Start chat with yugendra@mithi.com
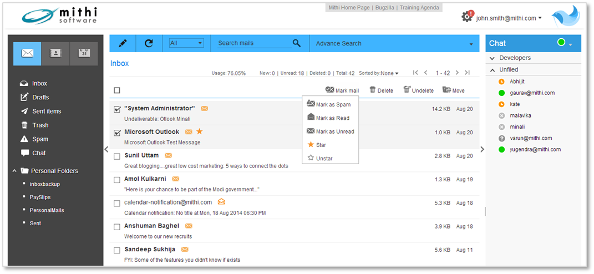Viewport: 594px width, 274px height. pyautogui.click(x=535, y=149)
